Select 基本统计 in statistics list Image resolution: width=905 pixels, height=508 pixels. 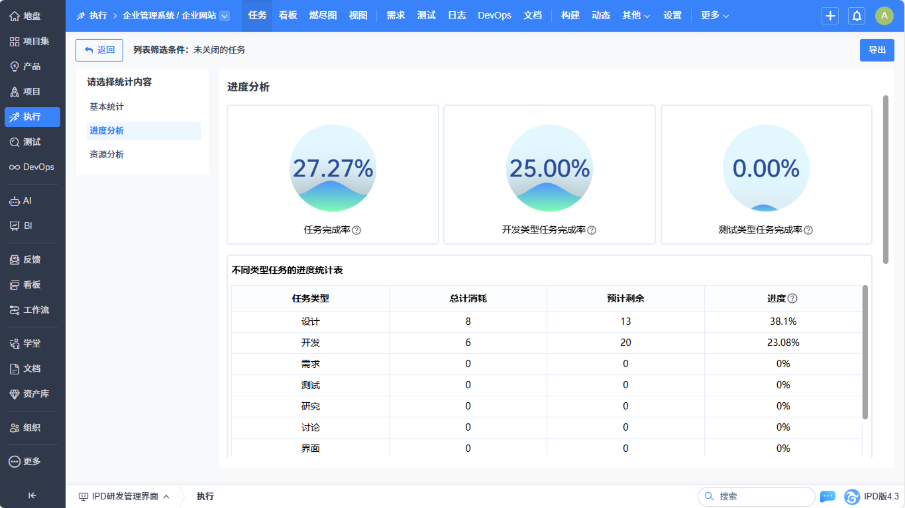(107, 106)
